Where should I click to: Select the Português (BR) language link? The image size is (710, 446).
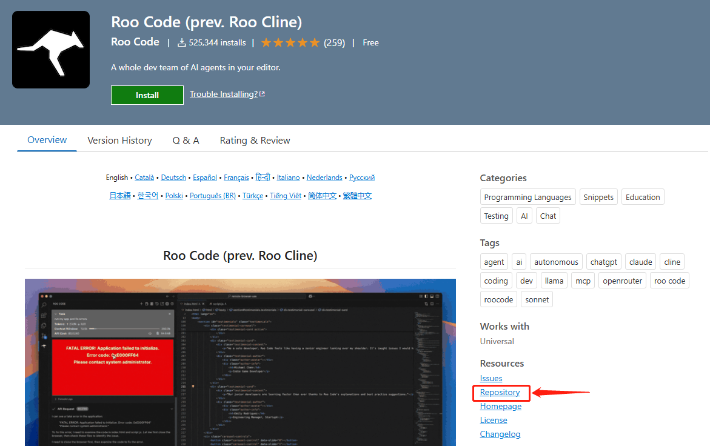[x=213, y=195]
